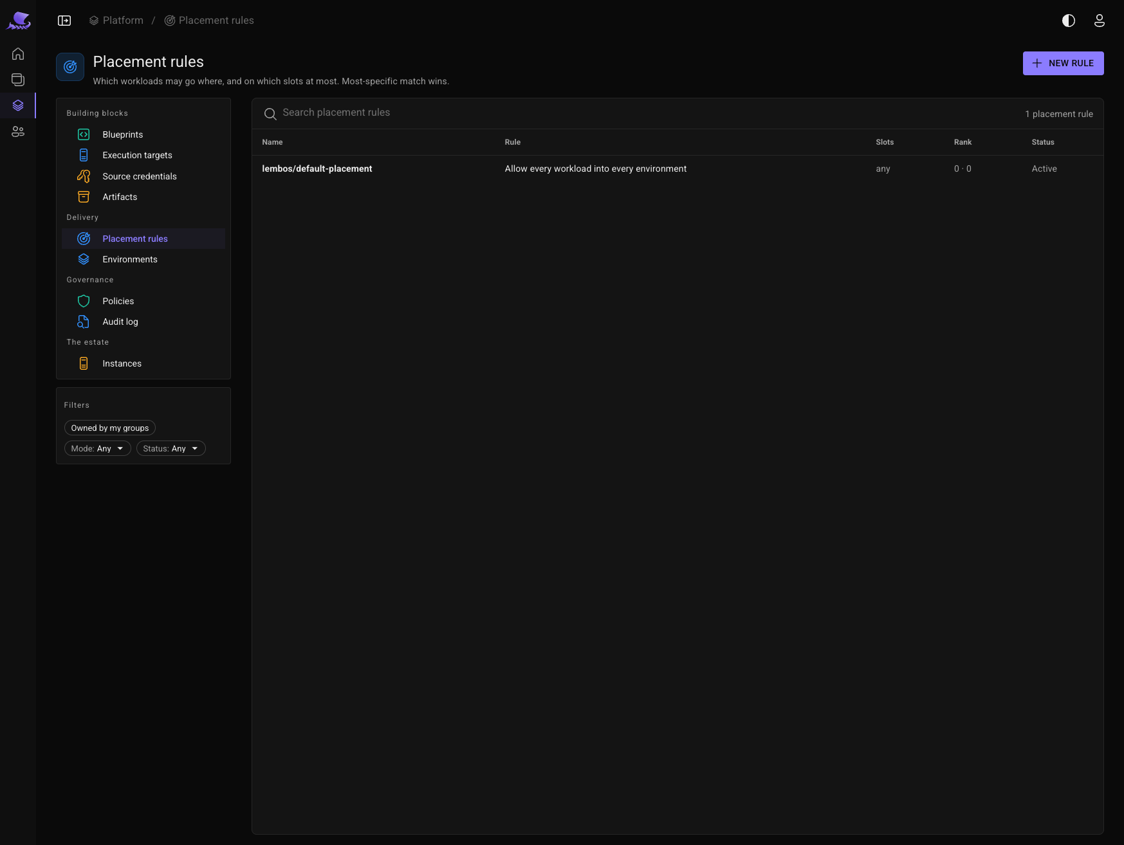The image size is (1124, 845).
Task: Click rule text 'Allow every workload into every environment'
Action: [595, 168]
